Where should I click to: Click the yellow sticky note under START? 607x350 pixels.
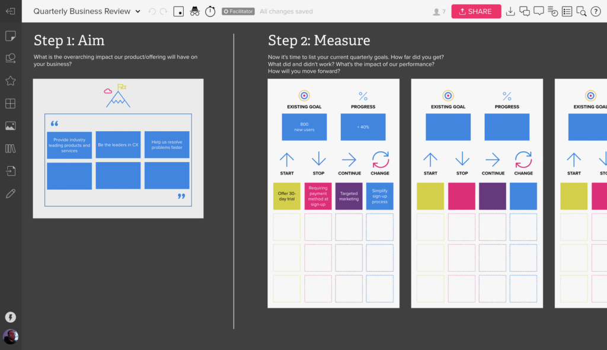pos(286,196)
